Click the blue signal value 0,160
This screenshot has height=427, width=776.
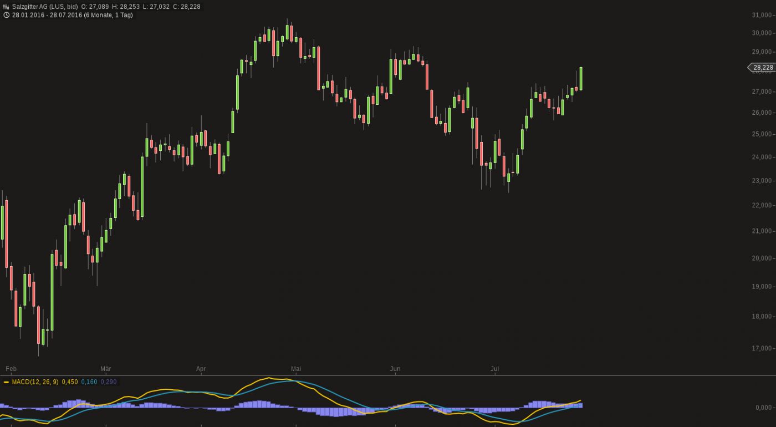(x=89, y=382)
